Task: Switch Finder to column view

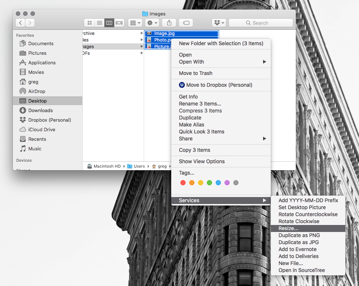Action: pyautogui.click(x=109, y=23)
